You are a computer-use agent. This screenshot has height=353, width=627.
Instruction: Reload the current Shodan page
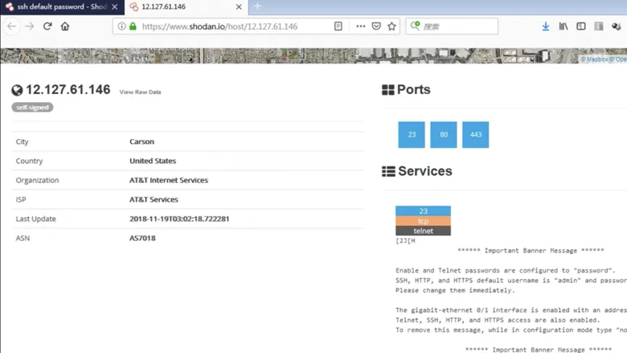click(47, 26)
